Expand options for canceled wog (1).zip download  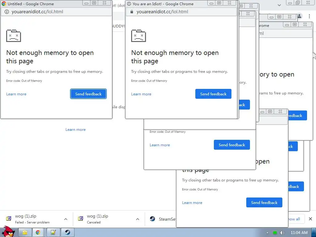[138, 219]
